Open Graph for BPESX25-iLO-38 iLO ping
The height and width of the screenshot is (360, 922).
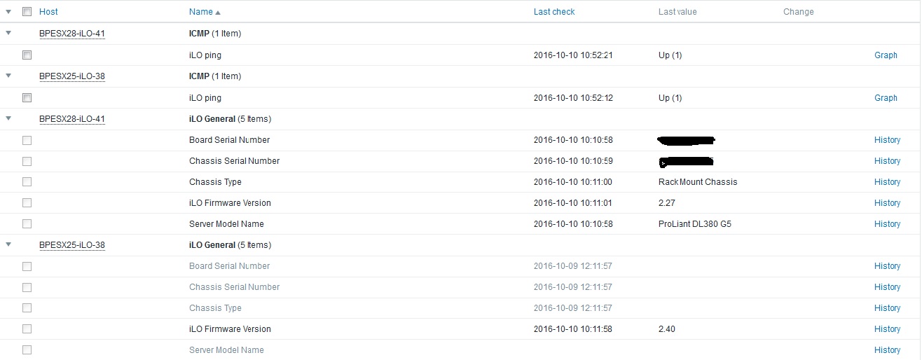pos(886,98)
